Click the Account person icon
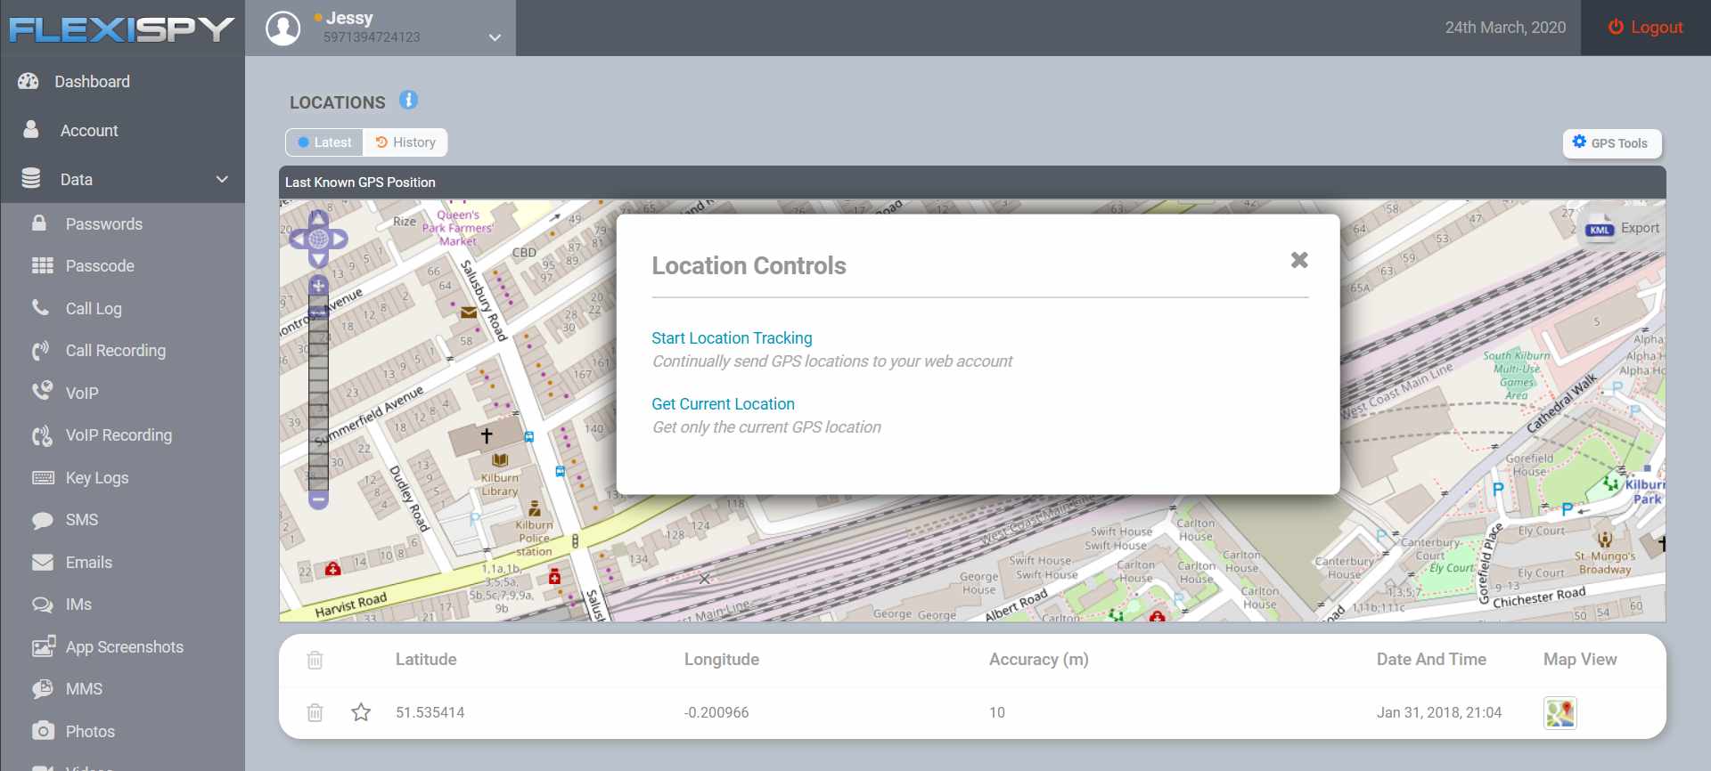The image size is (1711, 771). (30, 130)
